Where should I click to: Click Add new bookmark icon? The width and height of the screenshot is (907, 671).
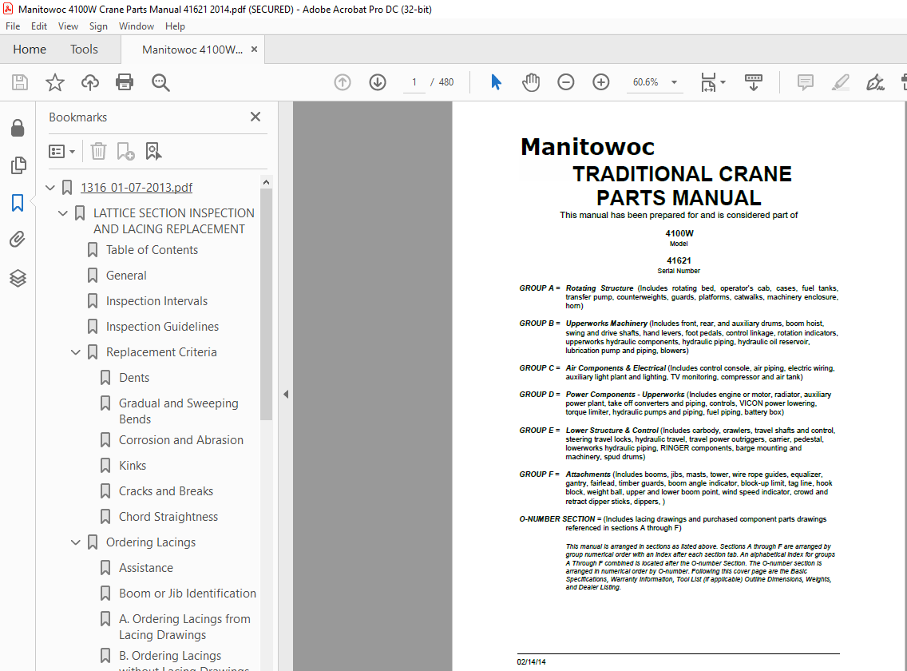125,152
